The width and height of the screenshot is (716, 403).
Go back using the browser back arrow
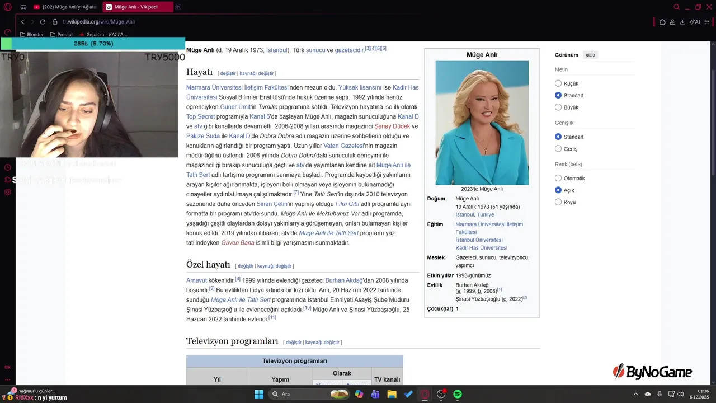pyautogui.click(x=22, y=22)
